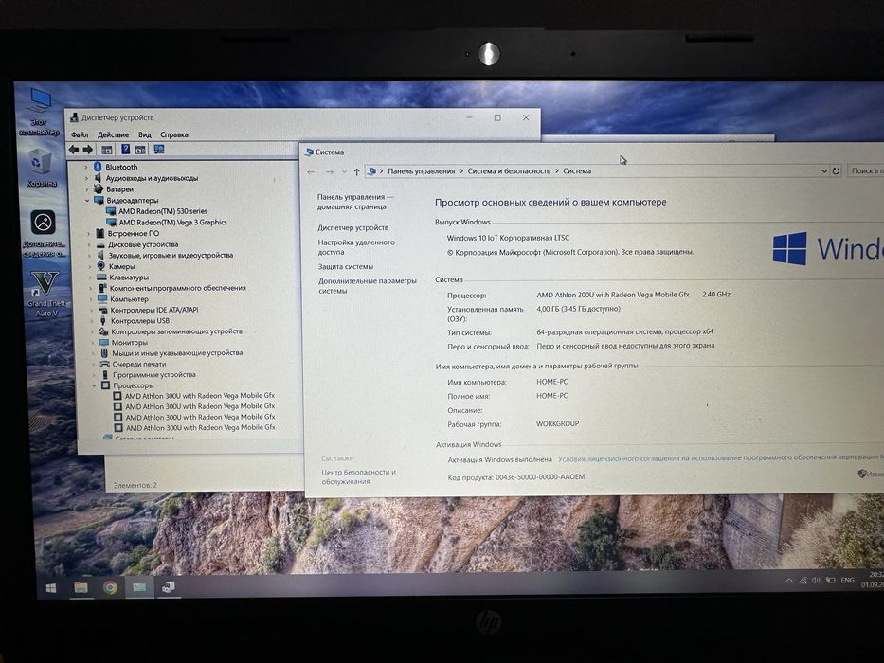Open File Explorer from the taskbar
Viewport: 884px width, 663px height.
(81, 588)
